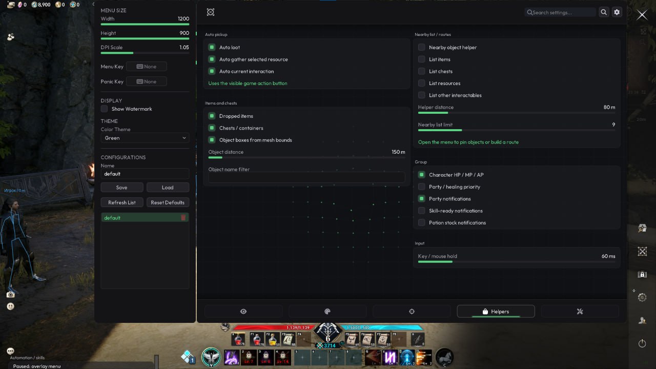
Task: Click the camera icon at left edge
Action: 10,295
